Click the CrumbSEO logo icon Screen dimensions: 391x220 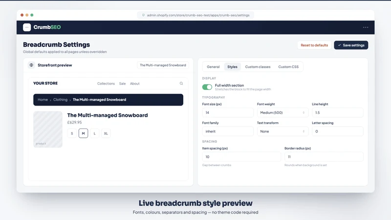point(27,27)
